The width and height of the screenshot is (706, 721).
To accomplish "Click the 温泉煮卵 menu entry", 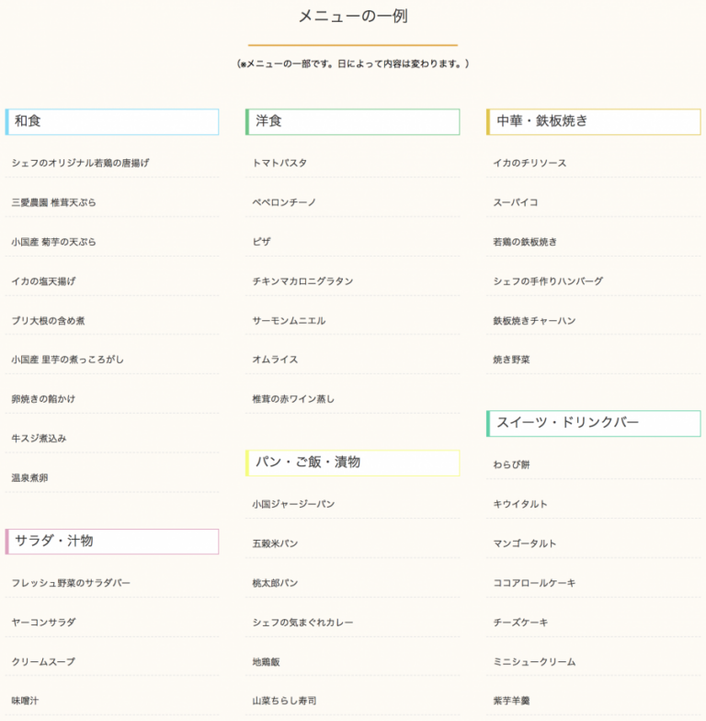I will point(30,478).
